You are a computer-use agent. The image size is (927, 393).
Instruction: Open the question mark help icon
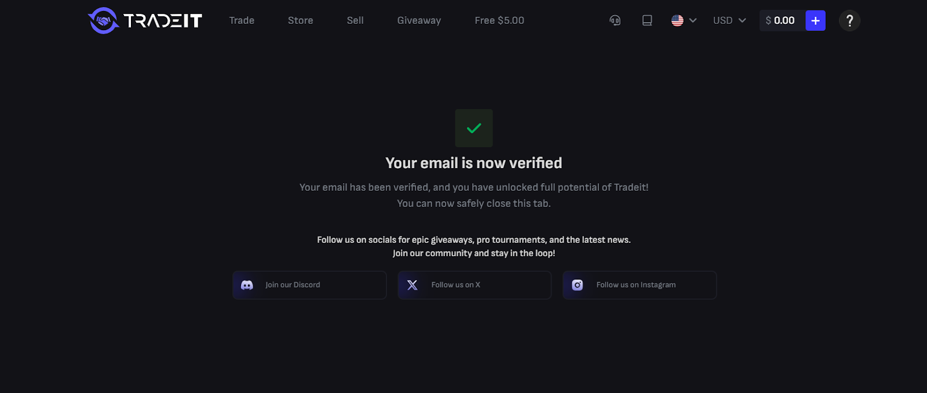tap(849, 21)
